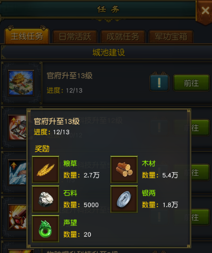Switch to the 日常活跃 tab
Viewport: 212px width, 253px height.
[x=75, y=36]
